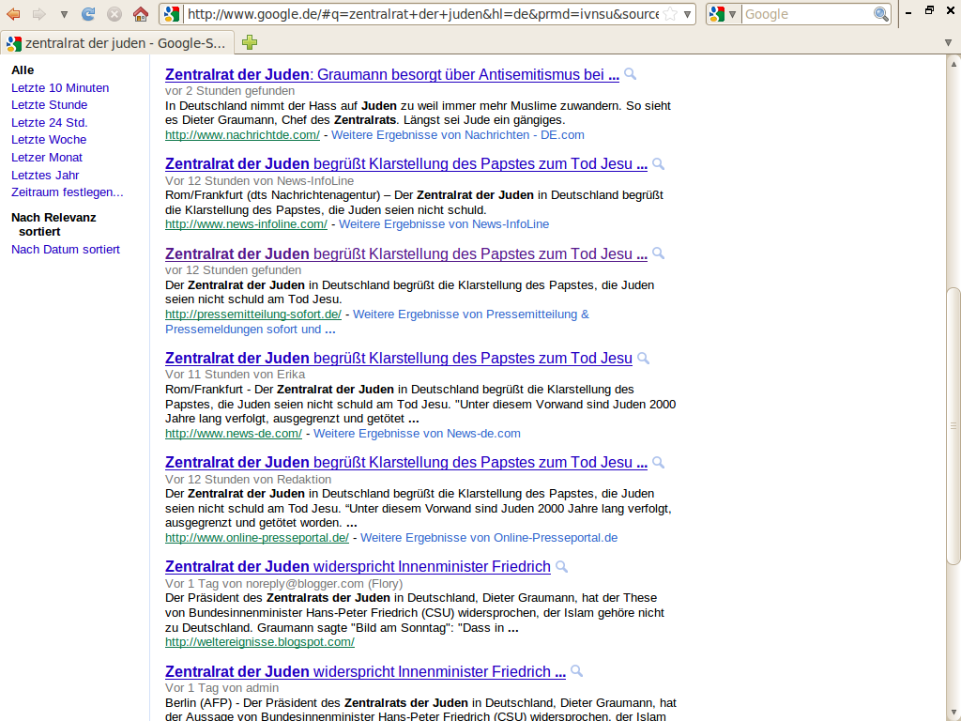The width and height of the screenshot is (961, 721).
Task: Open the online-presseportal.de URL link
Action: [x=257, y=538]
